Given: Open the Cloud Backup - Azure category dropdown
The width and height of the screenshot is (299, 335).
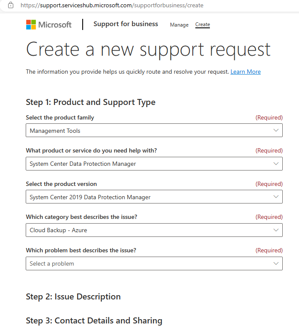Looking at the screenshot, I should click(154, 230).
